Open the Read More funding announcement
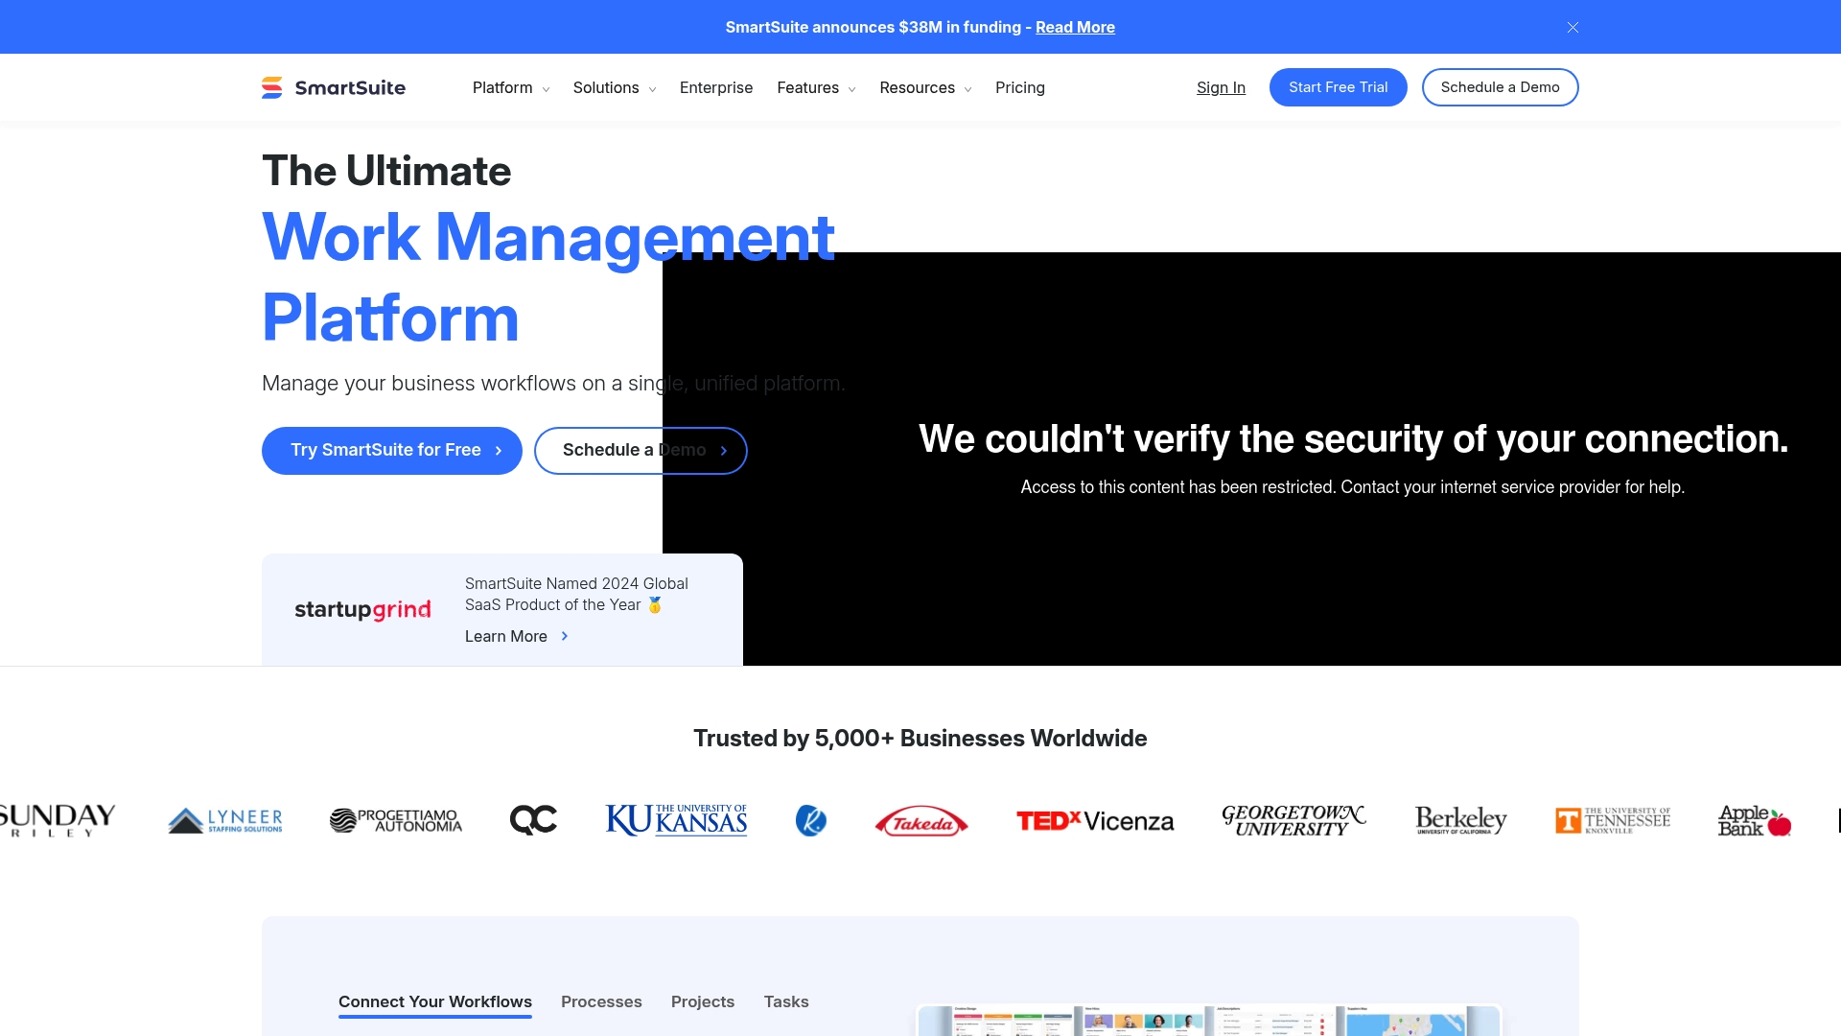 [x=1075, y=27]
